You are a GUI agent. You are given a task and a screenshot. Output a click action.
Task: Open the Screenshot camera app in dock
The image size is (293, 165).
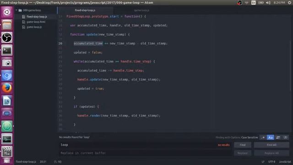pyautogui.click(x=7, y=63)
